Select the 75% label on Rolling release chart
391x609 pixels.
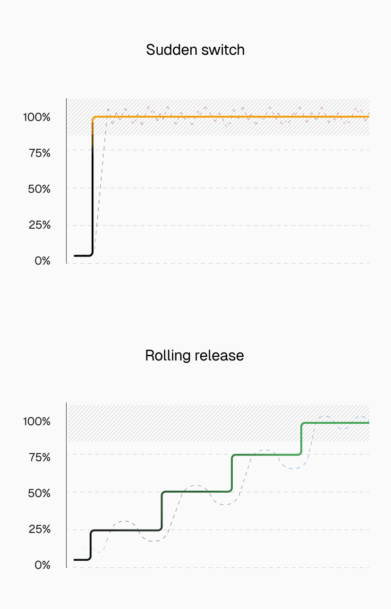pyautogui.click(x=39, y=457)
